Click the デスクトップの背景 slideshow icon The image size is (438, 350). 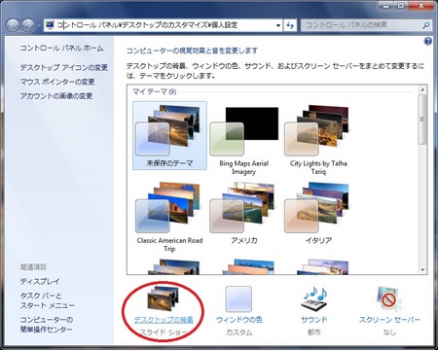tap(164, 297)
